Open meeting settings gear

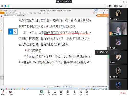click(87, 93)
